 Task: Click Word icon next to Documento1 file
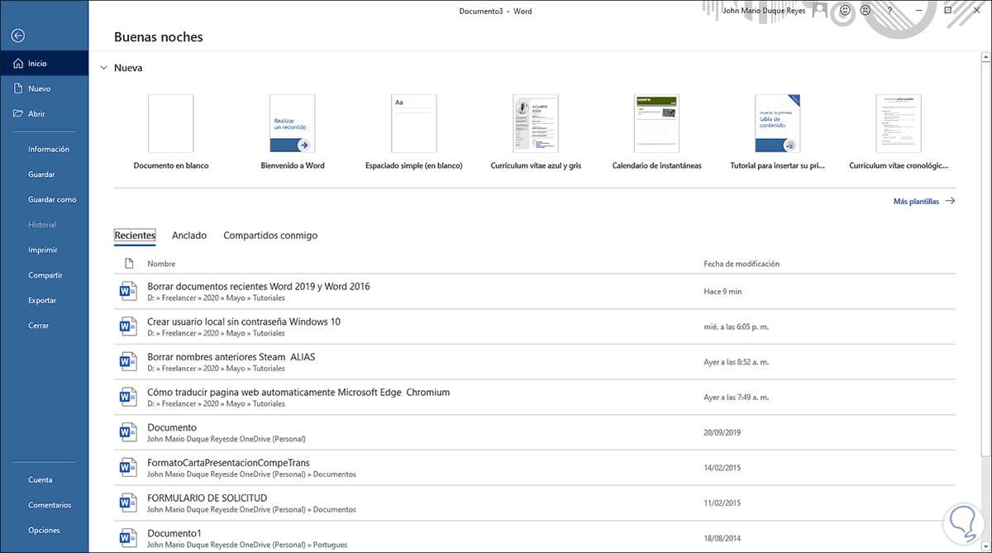pos(128,537)
